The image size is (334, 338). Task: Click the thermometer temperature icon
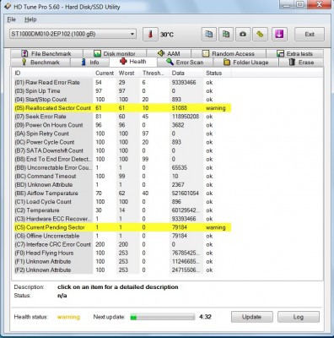(150, 35)
